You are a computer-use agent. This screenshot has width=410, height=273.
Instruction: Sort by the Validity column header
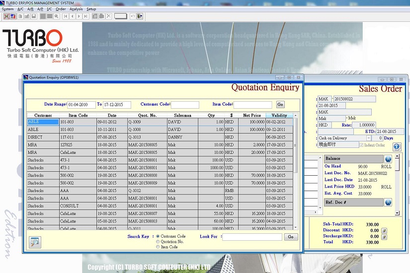click(279, 115)
